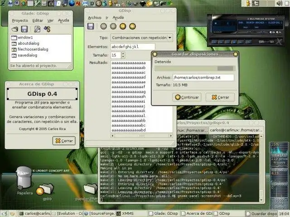Open Ir menu in GDisp

pos(107,18)
